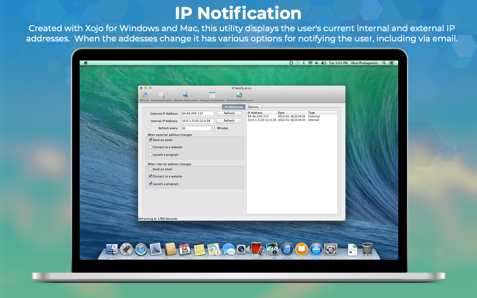Screen dimensions: 477x298
Task: Click the External IP Address text field
Action: 197,113
